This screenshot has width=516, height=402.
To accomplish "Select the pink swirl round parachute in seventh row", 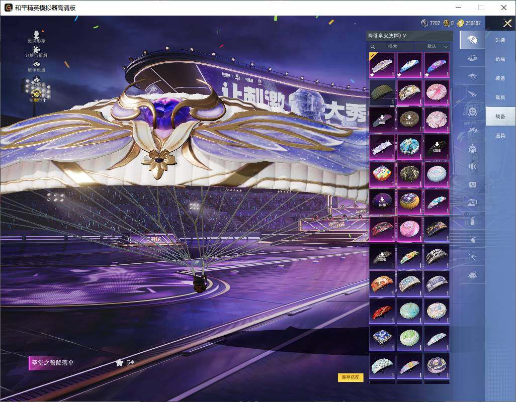I will tap(409, 229).
